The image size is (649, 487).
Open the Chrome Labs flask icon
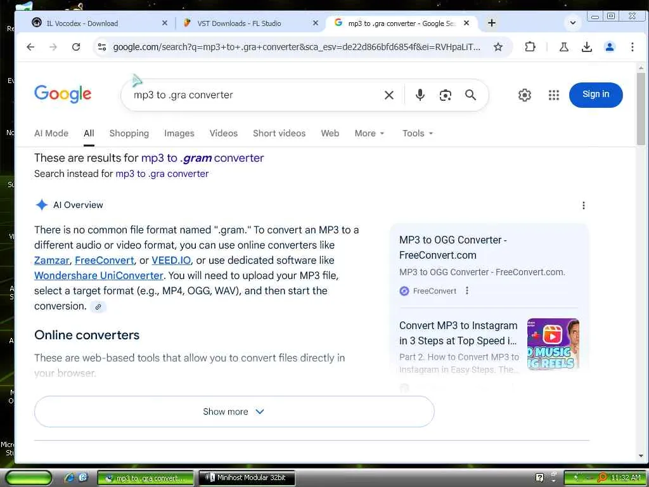[563, 47]
